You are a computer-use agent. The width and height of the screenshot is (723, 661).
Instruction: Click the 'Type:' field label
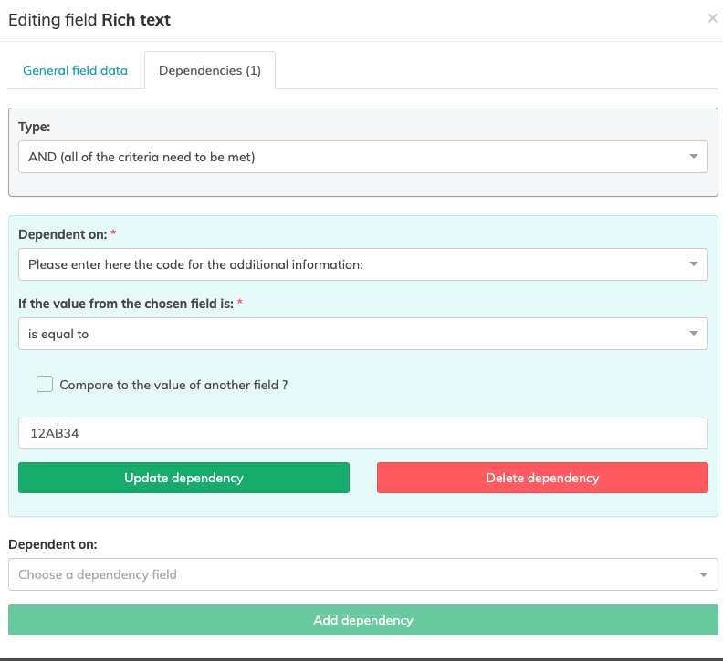pos(35,127)
